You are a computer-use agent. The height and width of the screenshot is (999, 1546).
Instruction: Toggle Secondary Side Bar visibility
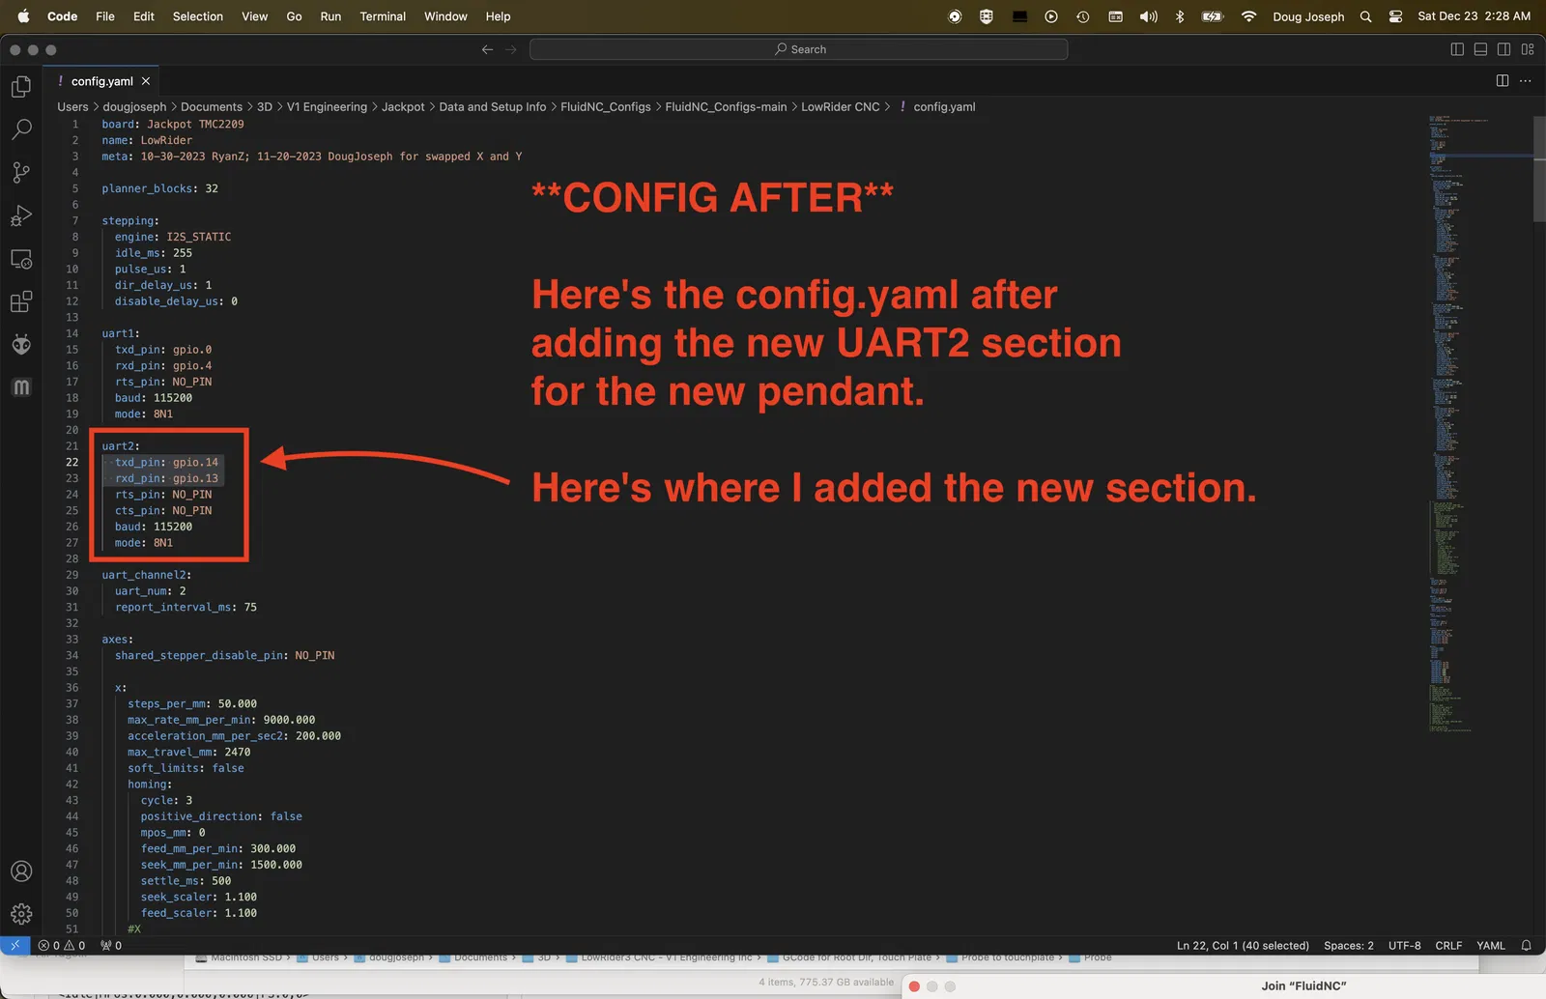click(x=1504, y=49)
